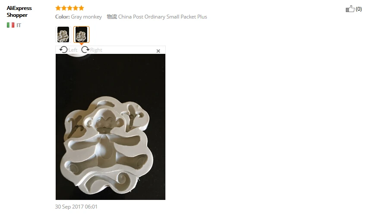Click the review date 30 Sep 2017

[x=76, y=206]
